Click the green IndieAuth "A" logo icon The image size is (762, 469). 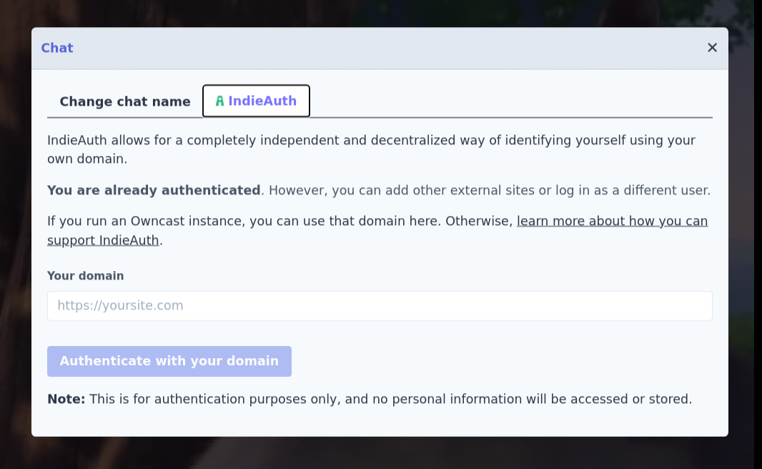pos(220,101)
